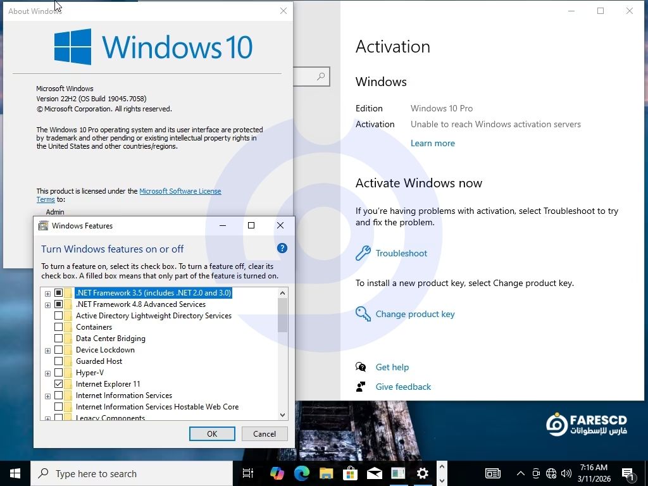Click the volume speaker tray icon
This screenshot has height=486, width=648.
[x=566, y=473]
